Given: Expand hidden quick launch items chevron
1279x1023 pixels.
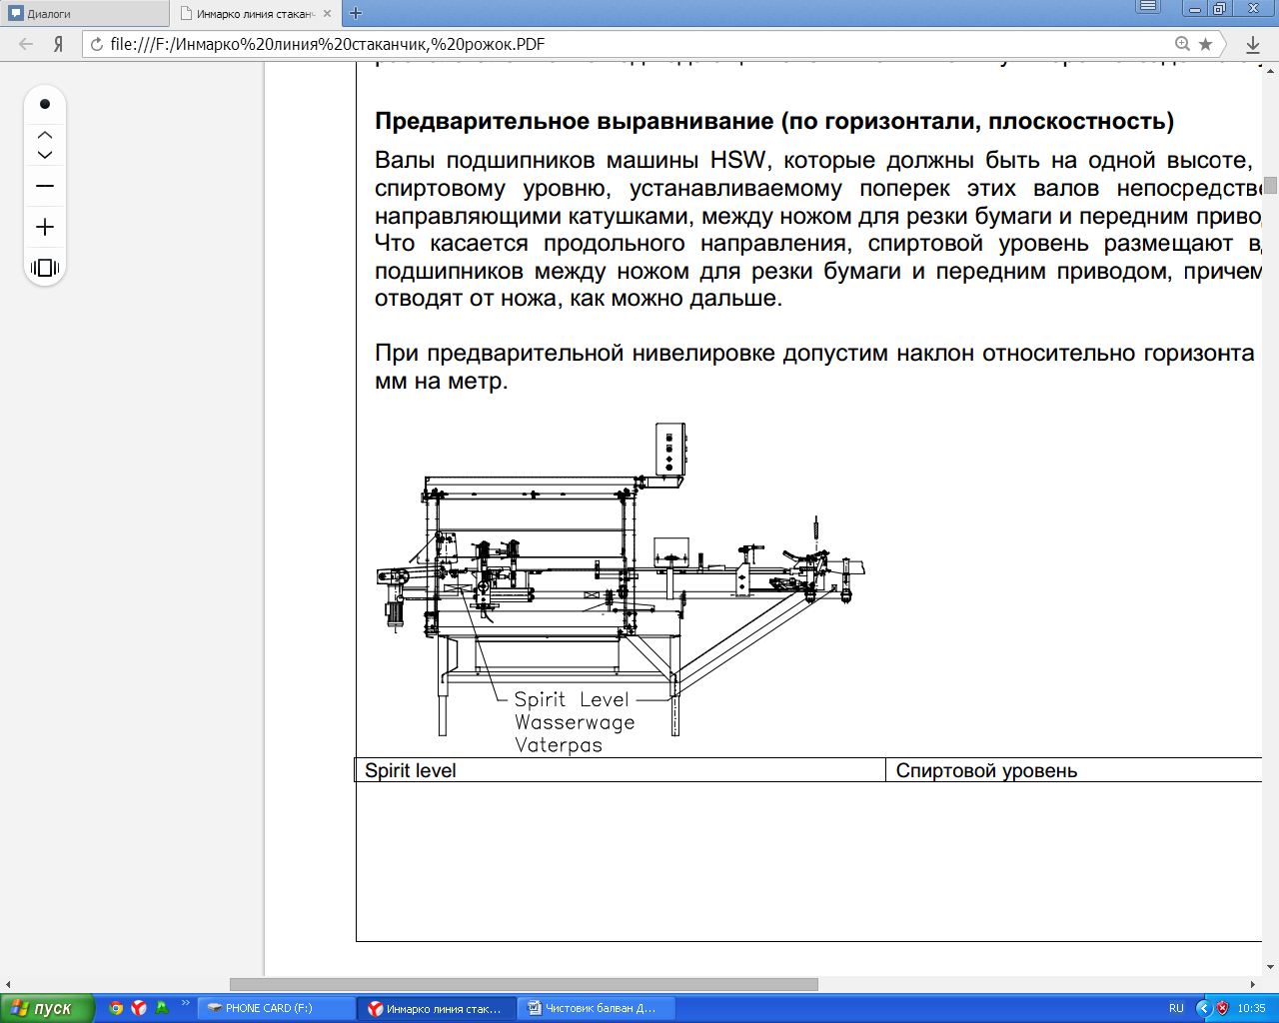Looking at the screenshot, I should click(x=185, y=1002).
